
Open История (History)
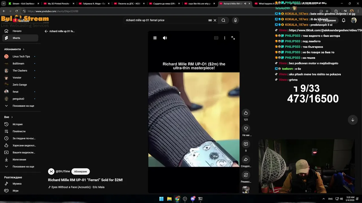pyautogui.click(x=20, y=124)
